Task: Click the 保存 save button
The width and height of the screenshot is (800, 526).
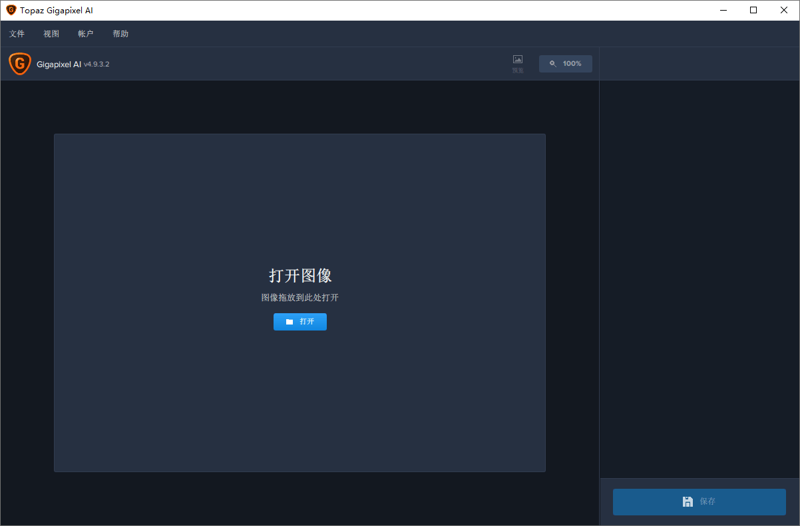Action: [x=699, y=501]
